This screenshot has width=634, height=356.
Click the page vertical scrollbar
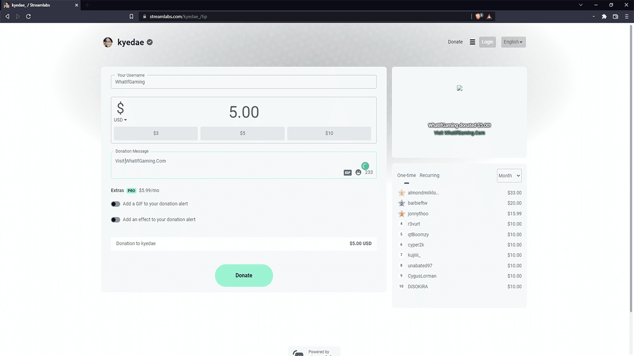click(631, 168)
